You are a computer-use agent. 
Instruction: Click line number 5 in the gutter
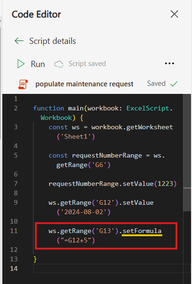16,155
